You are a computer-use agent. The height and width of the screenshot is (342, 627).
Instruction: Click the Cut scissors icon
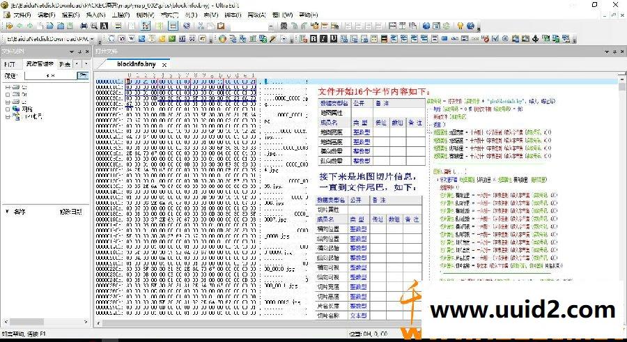tap(201, 26)
